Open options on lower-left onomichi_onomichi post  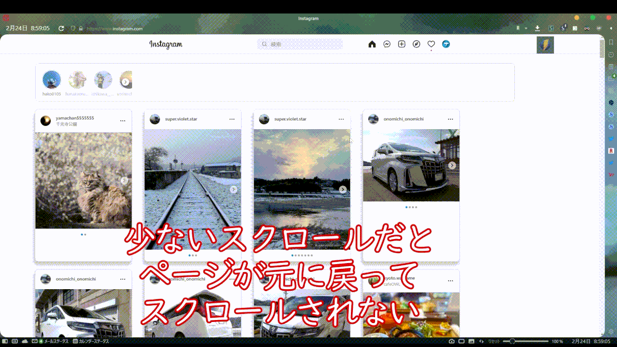pos(122,279)
